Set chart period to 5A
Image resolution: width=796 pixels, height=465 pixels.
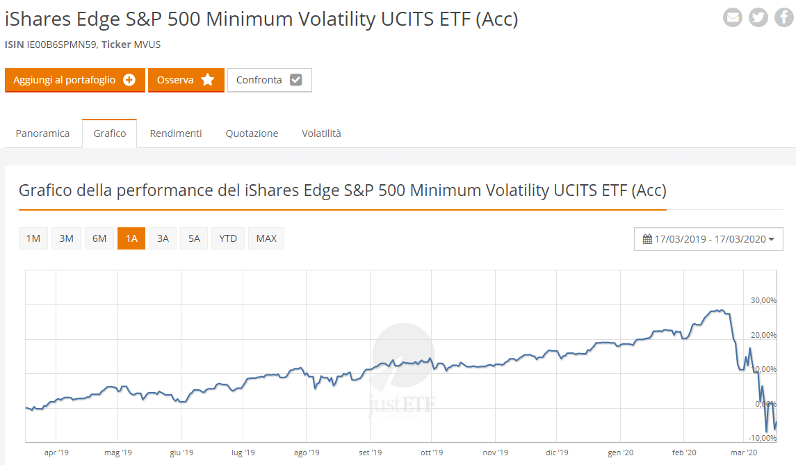coord(194,238)
